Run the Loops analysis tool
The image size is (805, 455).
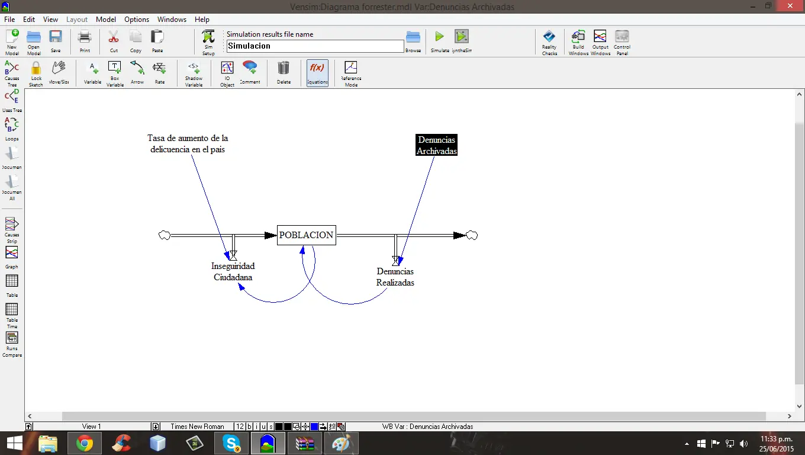12,129
